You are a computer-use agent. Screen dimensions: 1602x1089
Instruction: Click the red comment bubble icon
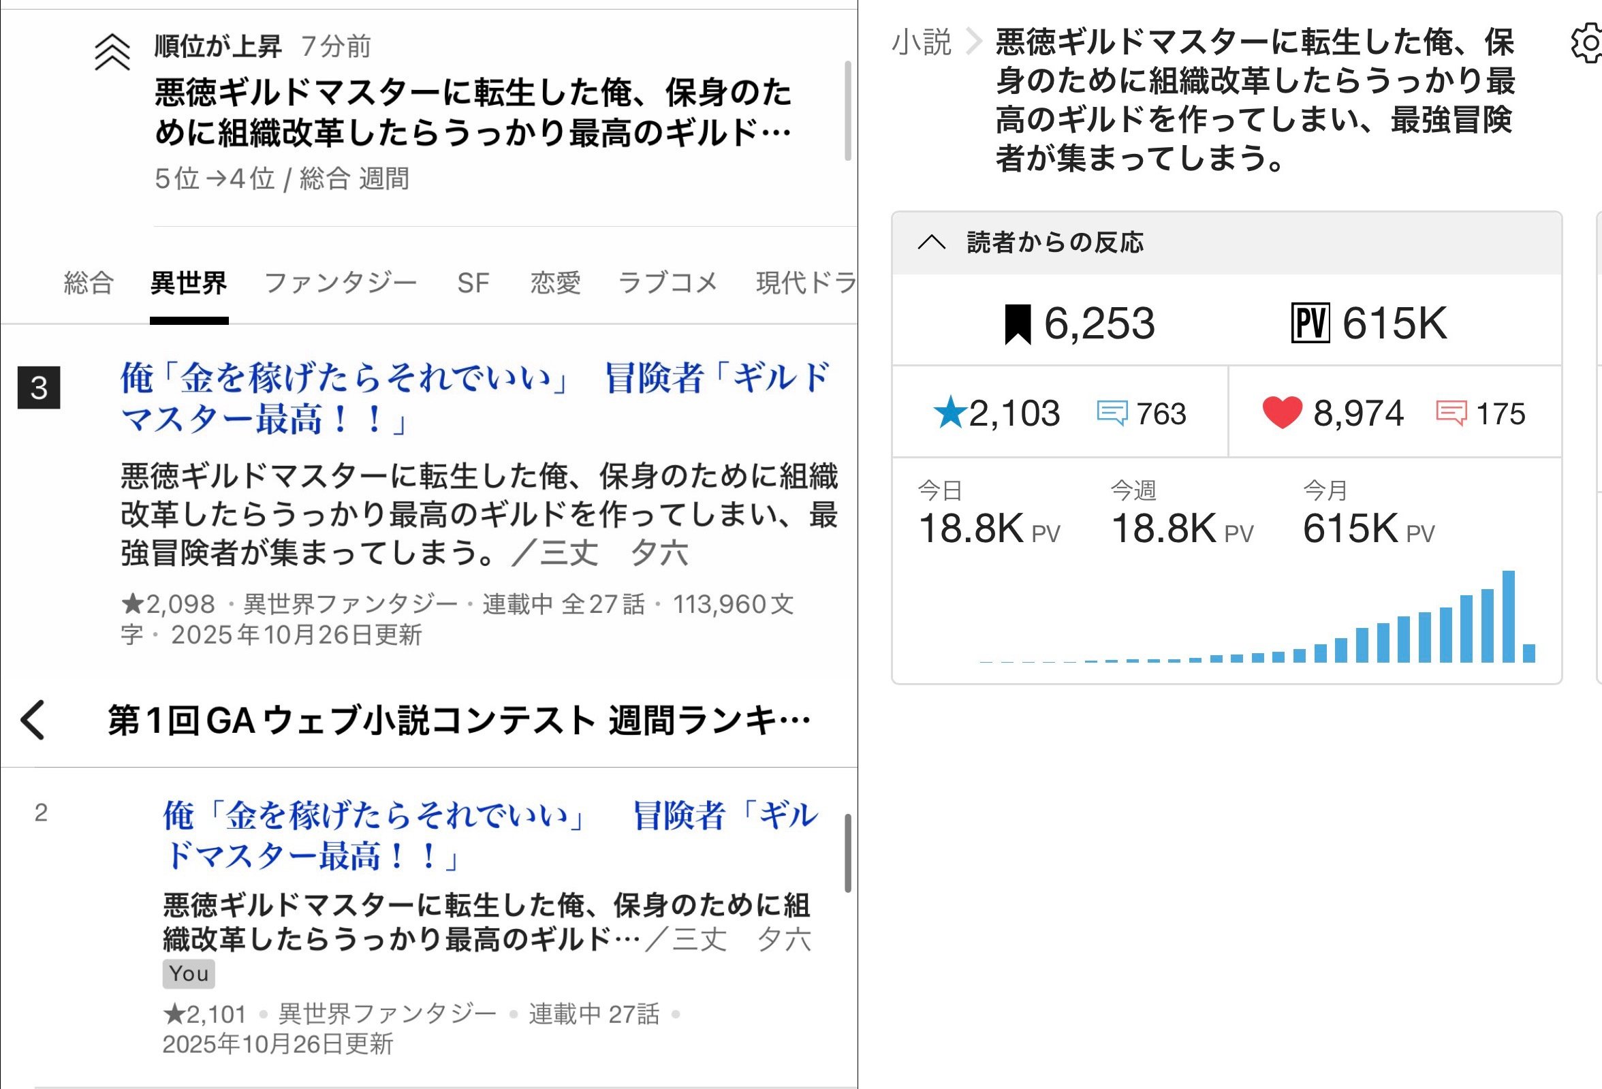point(1451,413)
